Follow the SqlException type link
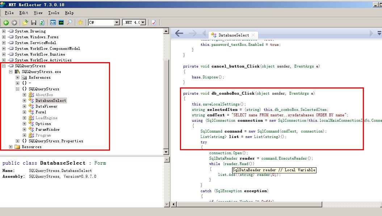382x216 pixels. tap(229, 191)
